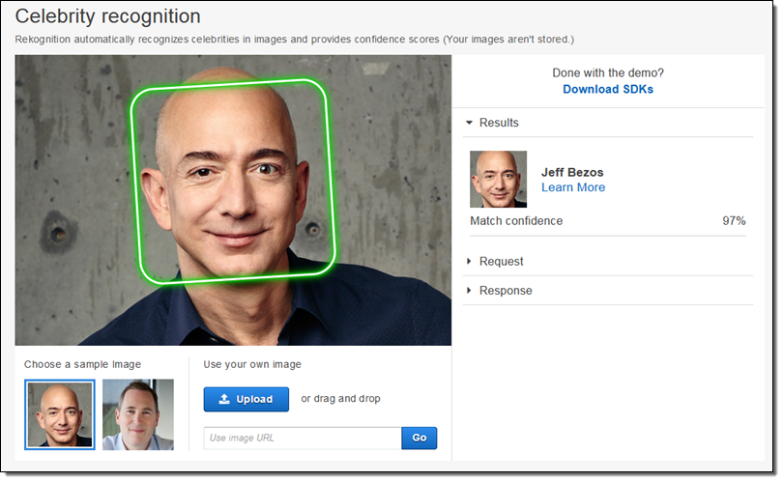
Task: Open the Download SDKs link
Action: 608,89
